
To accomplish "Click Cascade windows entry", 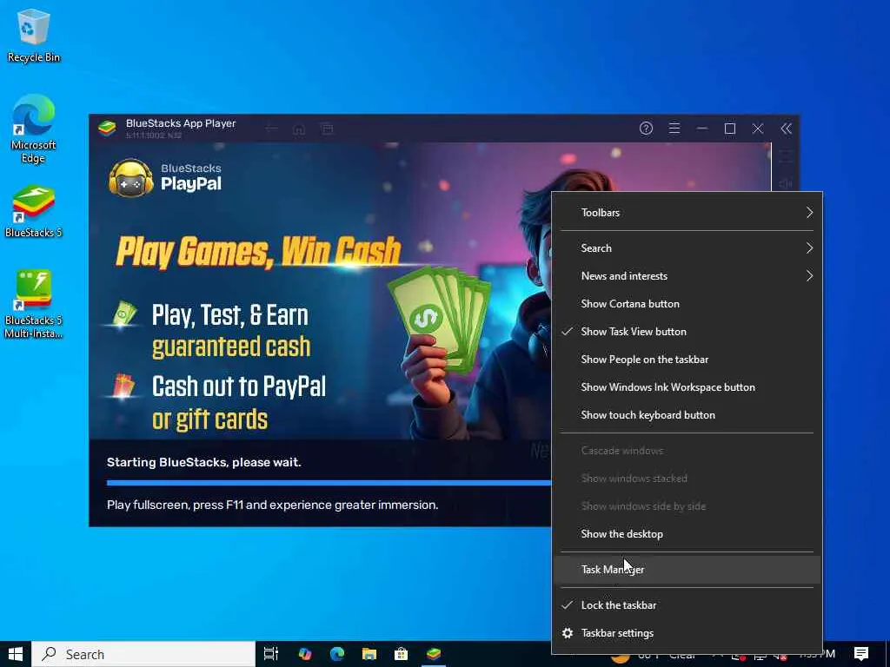I will tap(687, 451).
